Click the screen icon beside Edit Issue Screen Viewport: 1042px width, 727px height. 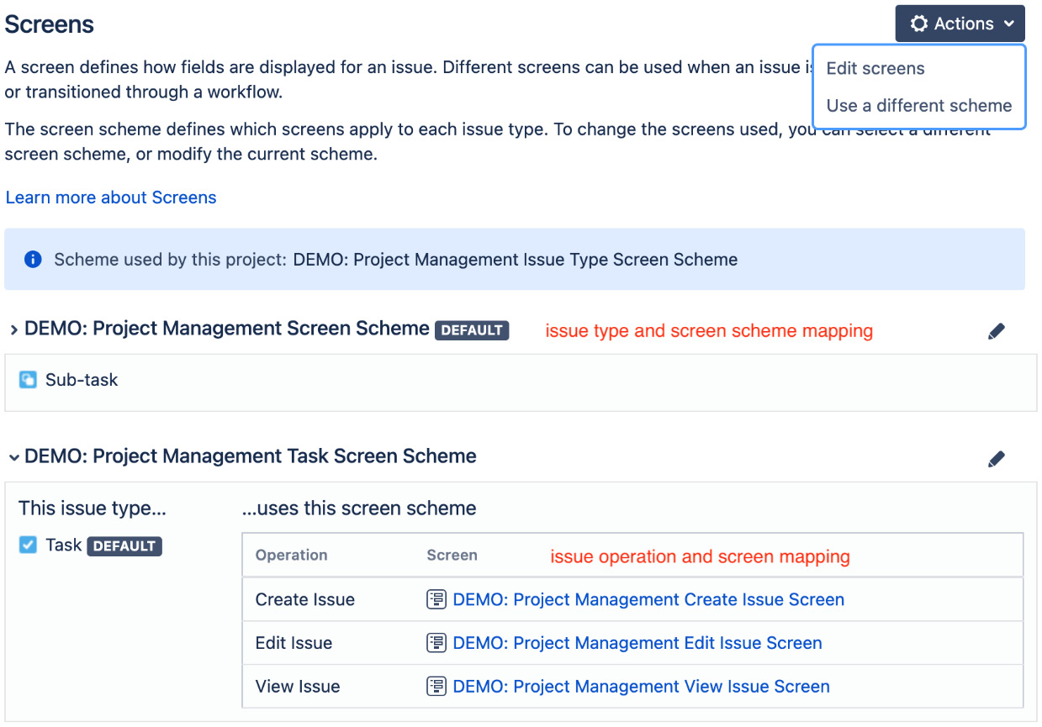[x=436, y=643]
